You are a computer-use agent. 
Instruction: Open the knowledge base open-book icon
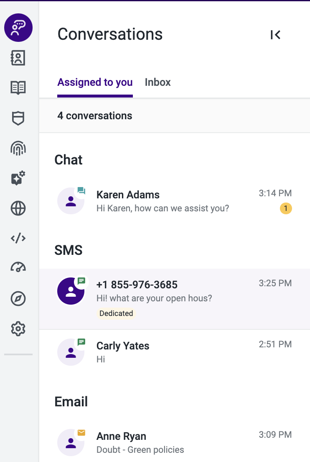[x=18, y=87]
